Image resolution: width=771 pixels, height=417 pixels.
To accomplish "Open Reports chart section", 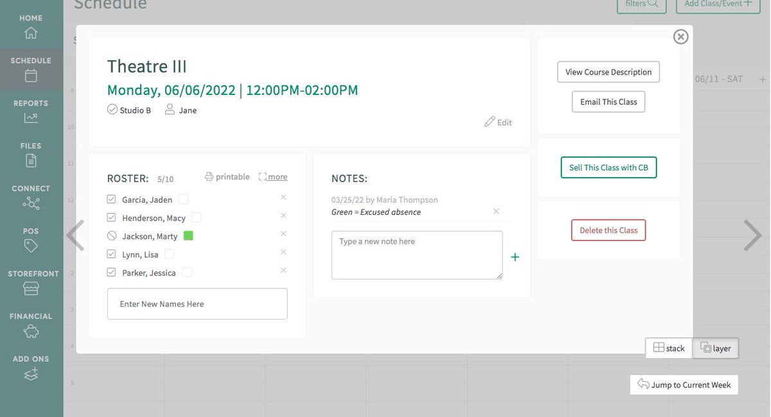I will click(x=31, y=112).
